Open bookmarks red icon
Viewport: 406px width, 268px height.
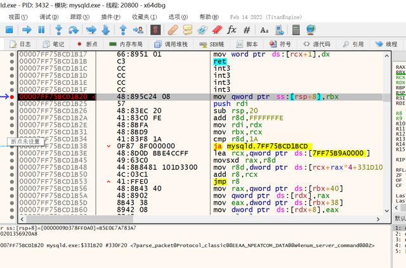point(218,30)
